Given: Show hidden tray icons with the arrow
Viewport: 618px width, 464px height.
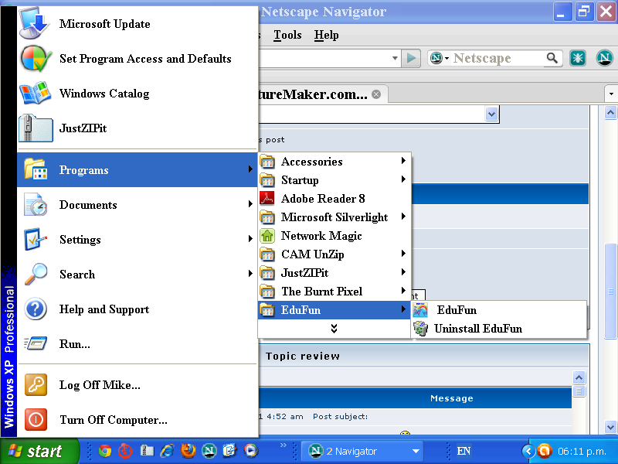Looking at the screenshot, I should [x=528, y=451].
